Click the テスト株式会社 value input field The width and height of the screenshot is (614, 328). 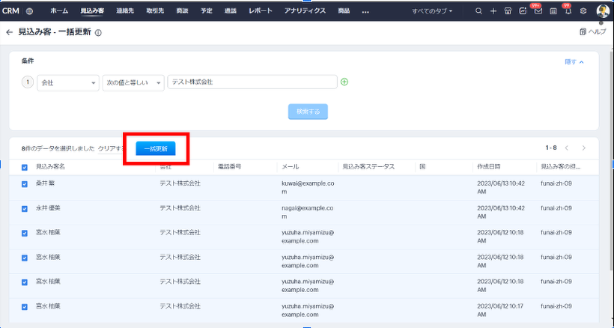[x=252, y=82]
